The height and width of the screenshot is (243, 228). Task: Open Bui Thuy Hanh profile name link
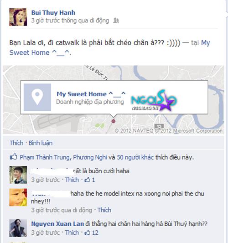point(53,13)
